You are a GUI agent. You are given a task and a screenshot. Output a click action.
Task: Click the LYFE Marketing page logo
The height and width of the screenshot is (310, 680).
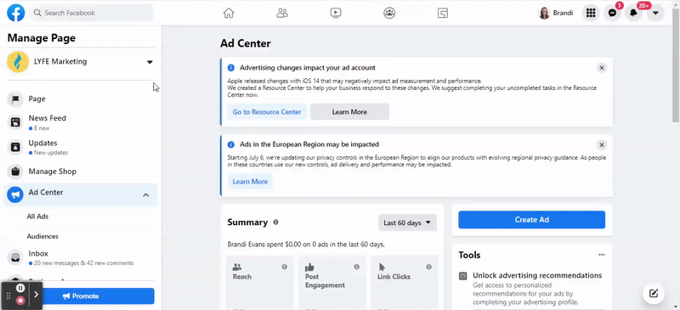tap(18, 62)
